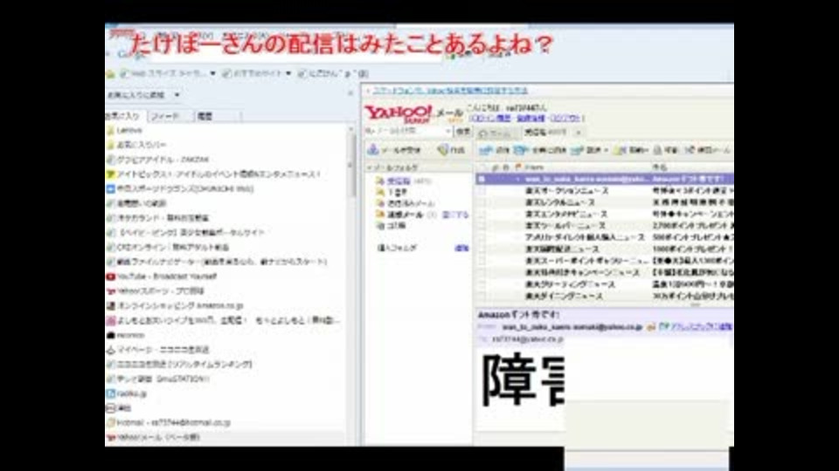Open the 受信箱 inbox folder icon
This screenshot has width=839, height=471.
click(380, 181)
